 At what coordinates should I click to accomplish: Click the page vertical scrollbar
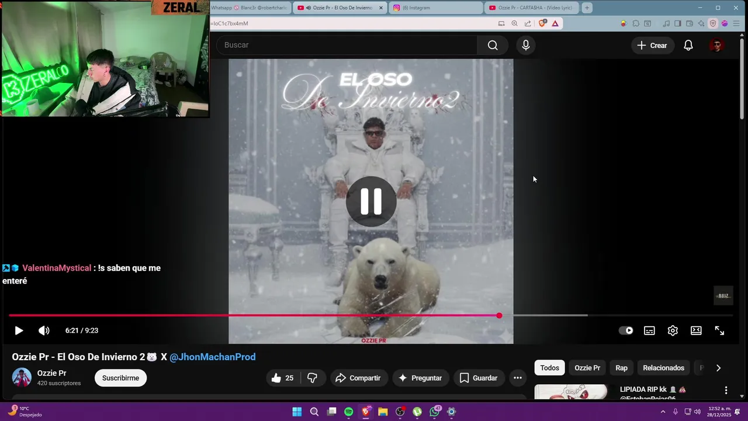tap(742, 79)
